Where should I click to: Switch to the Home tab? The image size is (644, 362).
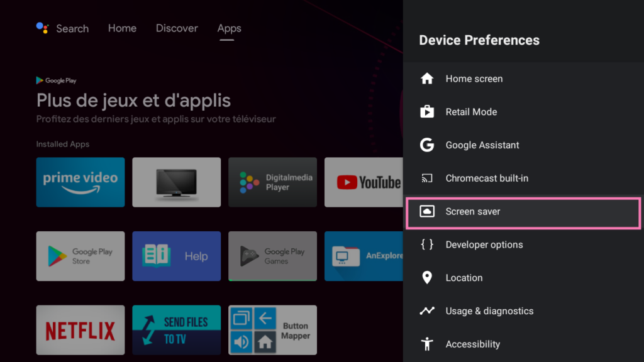tap(122, 28)
